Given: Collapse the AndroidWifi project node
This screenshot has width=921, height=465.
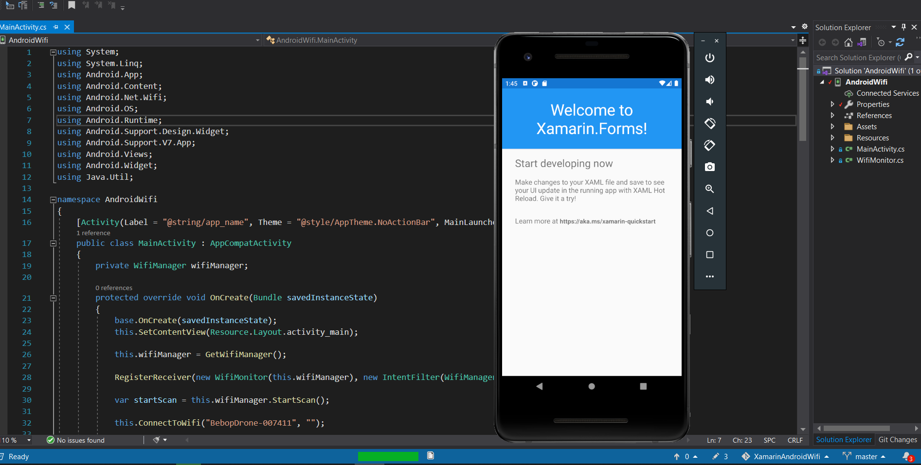Looking at the screenshot, I should 823,82.
